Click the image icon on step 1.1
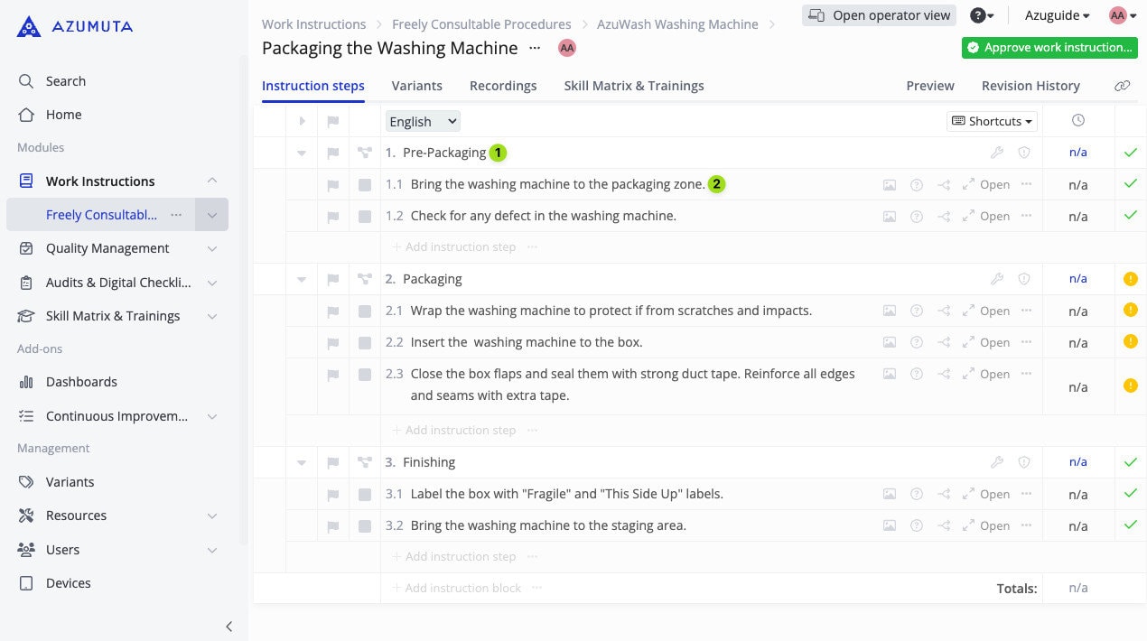Image resolution: width=1147 pixels, height=641 pixels. click(890, 185)
